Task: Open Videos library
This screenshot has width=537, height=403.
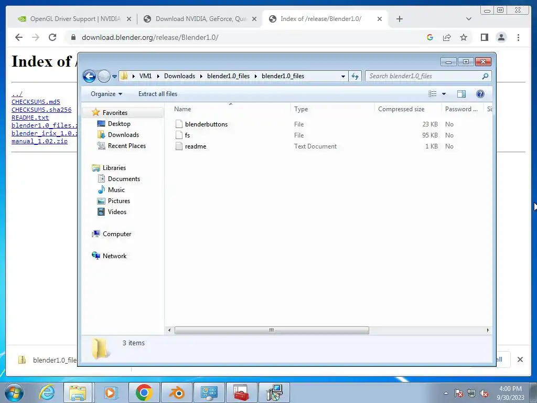Action: (117, 212)
